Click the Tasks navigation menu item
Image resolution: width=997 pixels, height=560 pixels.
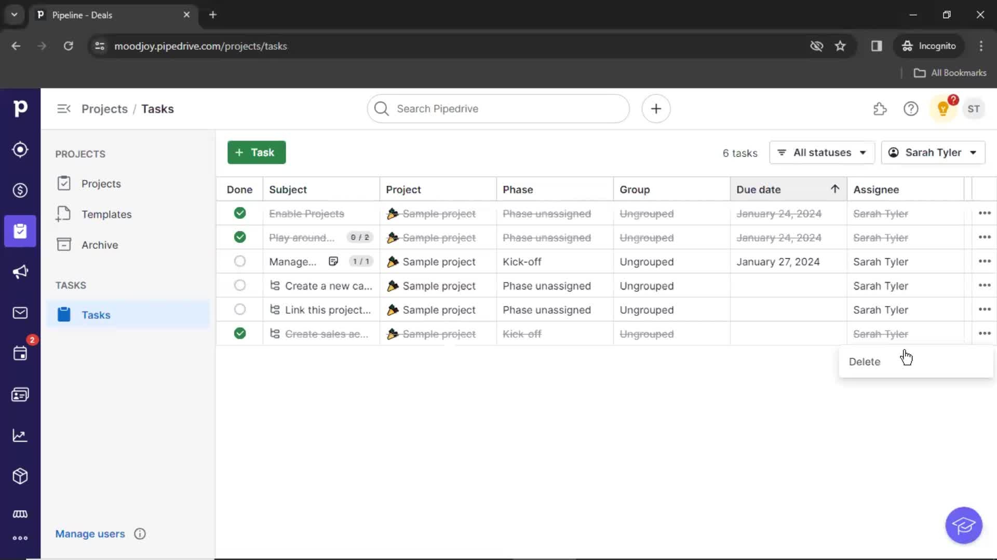click(96, 315)
